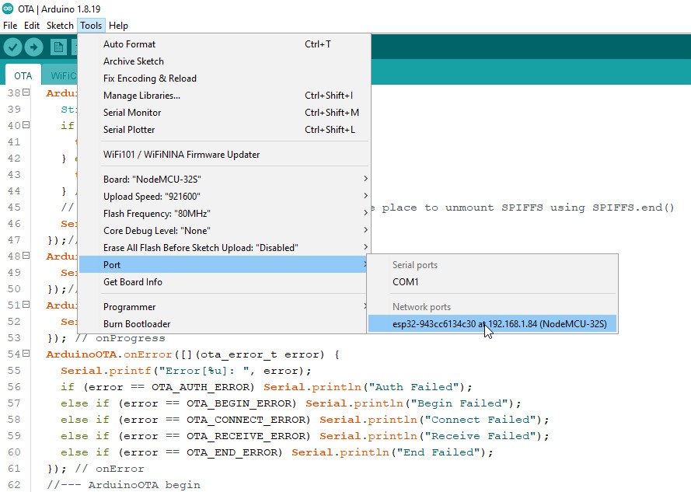Switch to the OTA sketch tab
The width and height of the screenshot is (691, 492).
click(23, 75)
